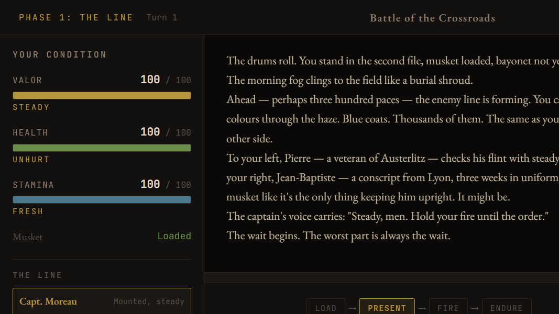Click the Valor progress bar

pos(102,95)
